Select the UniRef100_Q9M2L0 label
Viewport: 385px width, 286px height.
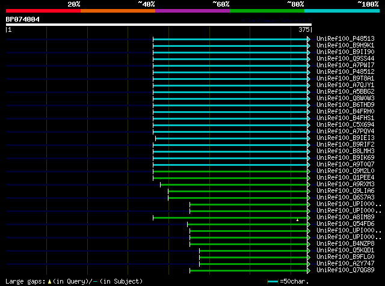click(x=345, y=171)
